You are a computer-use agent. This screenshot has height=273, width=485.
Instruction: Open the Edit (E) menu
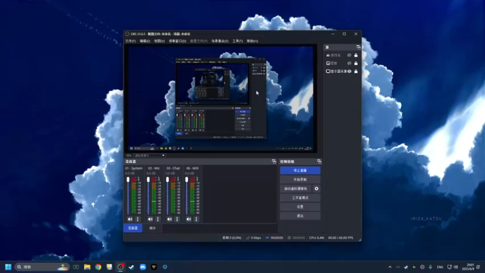tap(145, 41)
